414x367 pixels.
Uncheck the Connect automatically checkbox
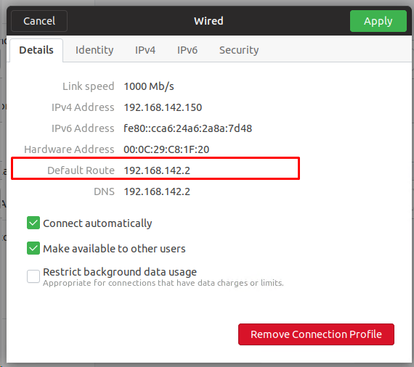click(33, 223)
